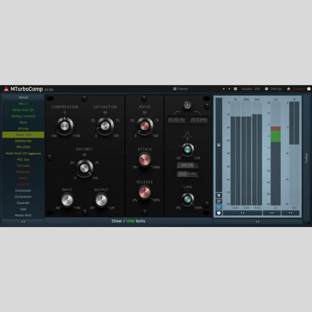Select the Meldel Multi device
Image resolution: width=312 pixels, height=312 pixels.
pyautogui.click(x=23, y=215)
